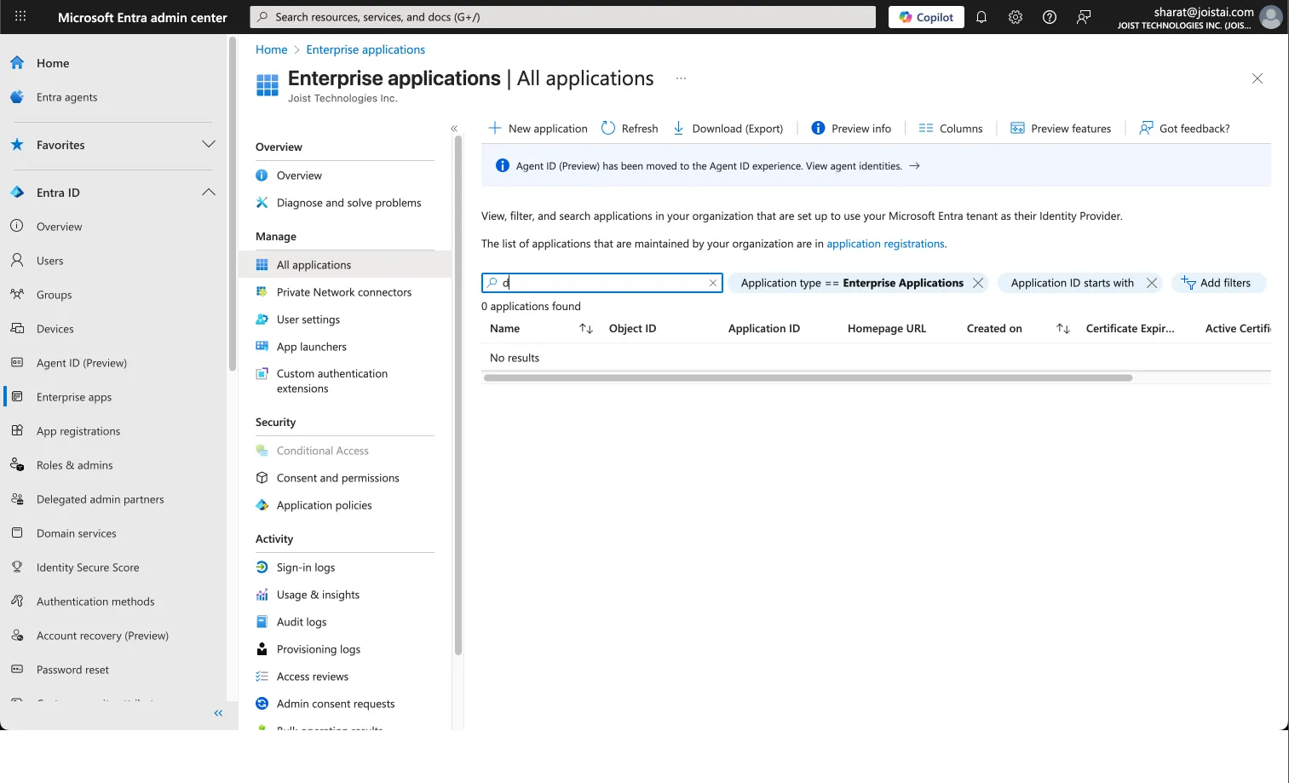Image resolution: width=1289 pixels, height=783 pixels.
Task: Collapse the left navigation double chevron
Action: click(218, 713)
